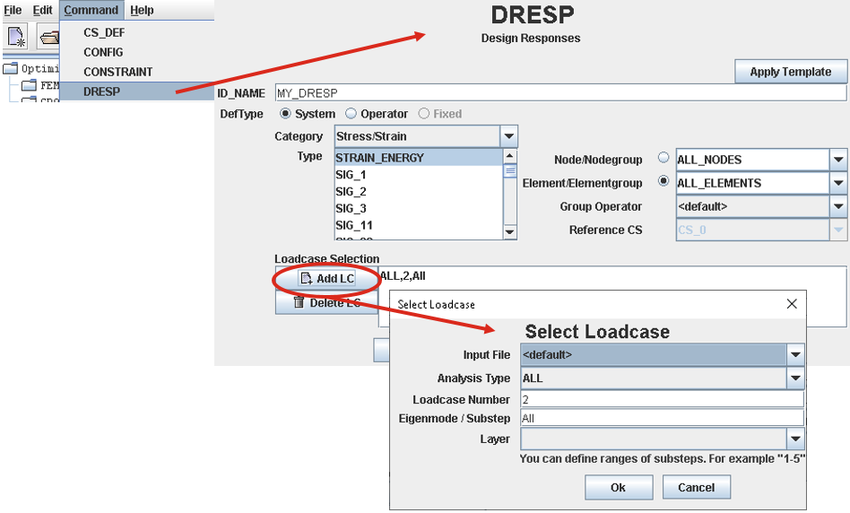Open the Edit menu
Viewport: 850px width, 513px height.
pos(42,10)
